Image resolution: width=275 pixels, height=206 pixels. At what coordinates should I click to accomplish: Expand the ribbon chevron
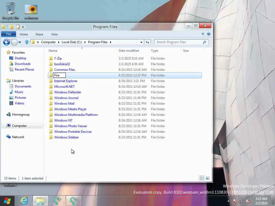click(203, 34)
